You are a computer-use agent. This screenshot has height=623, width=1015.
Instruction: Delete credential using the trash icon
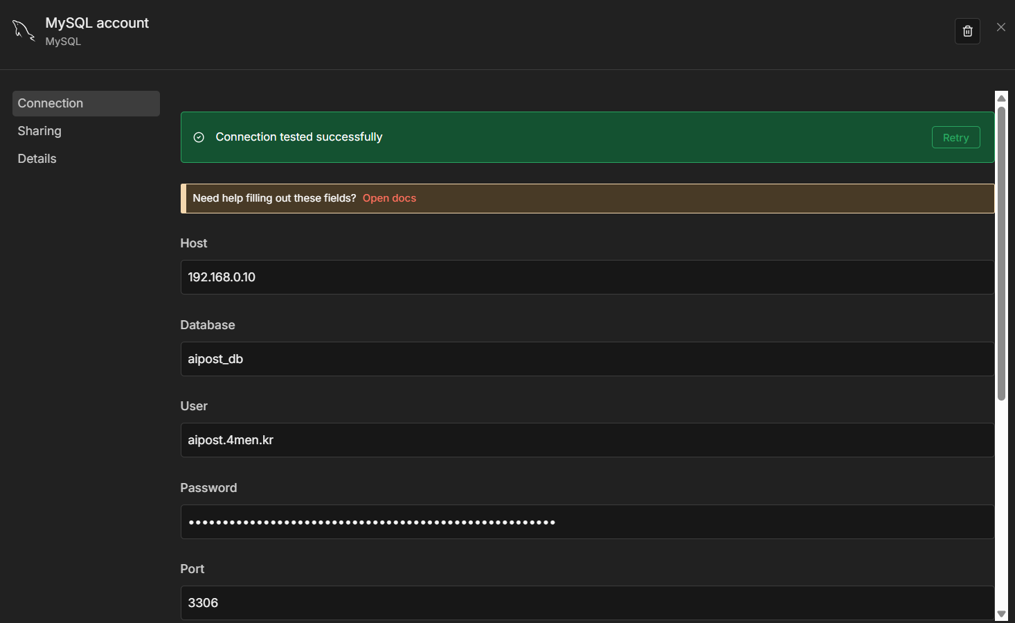[967, 31]
